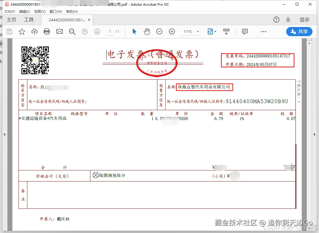Click the amount value 6.79

tap(219, 119)
